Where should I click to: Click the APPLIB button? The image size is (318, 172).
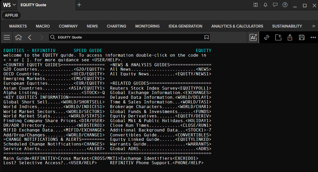(x=11, y=15)
